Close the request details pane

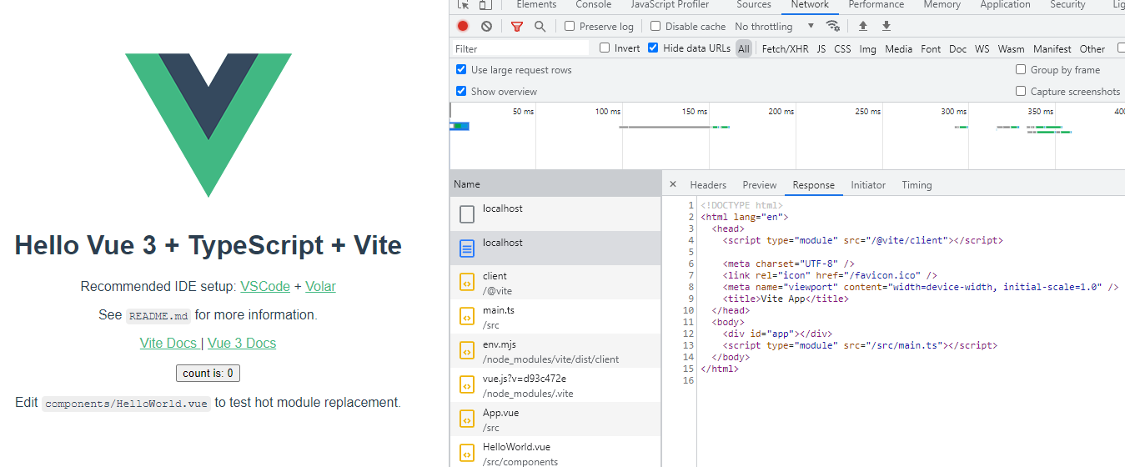tap(673, 184)
